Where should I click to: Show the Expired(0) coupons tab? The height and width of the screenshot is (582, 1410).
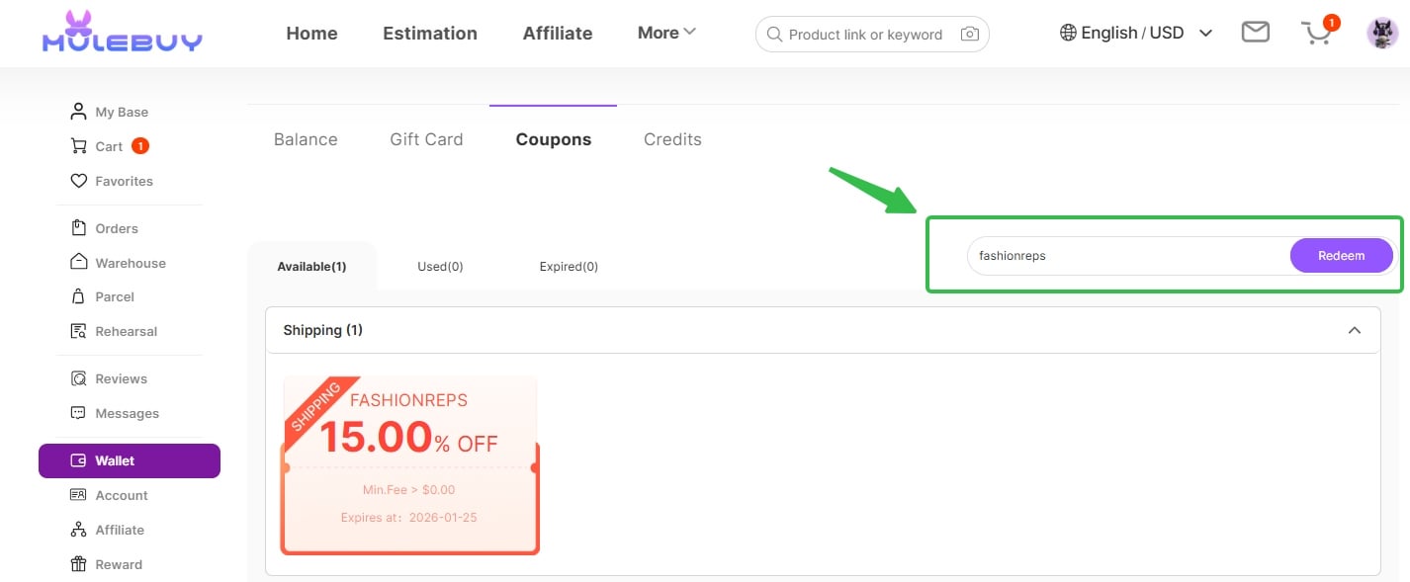pyautogui.click(x=569, y=266)
